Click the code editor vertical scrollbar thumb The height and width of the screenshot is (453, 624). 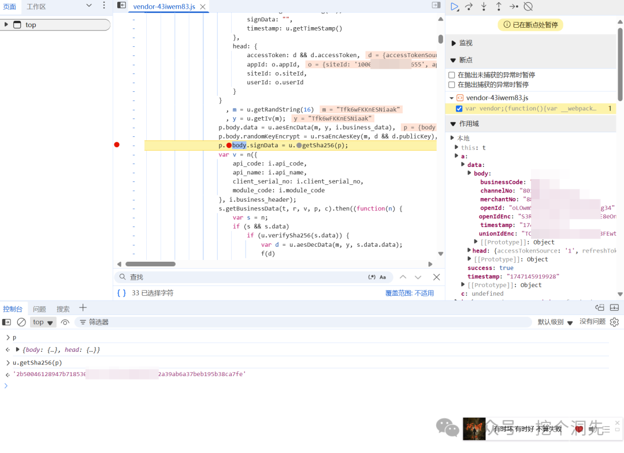(440, 39)
